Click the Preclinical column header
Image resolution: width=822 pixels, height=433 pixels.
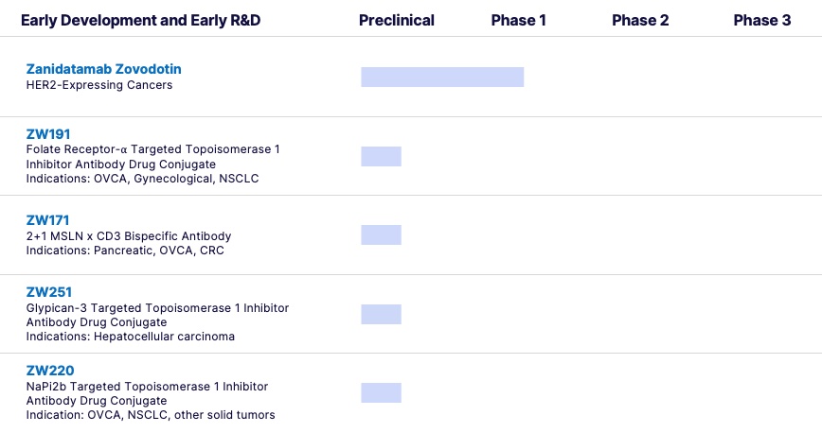click(397, 20)
